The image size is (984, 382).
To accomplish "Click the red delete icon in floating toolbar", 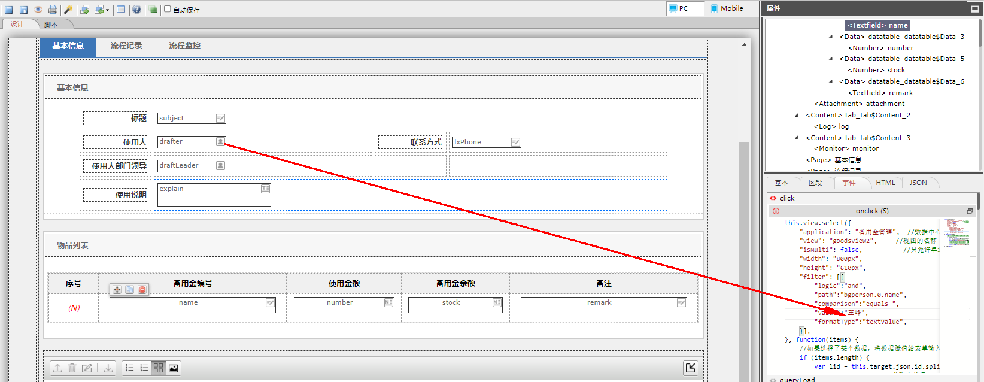I will click(142, 290).
